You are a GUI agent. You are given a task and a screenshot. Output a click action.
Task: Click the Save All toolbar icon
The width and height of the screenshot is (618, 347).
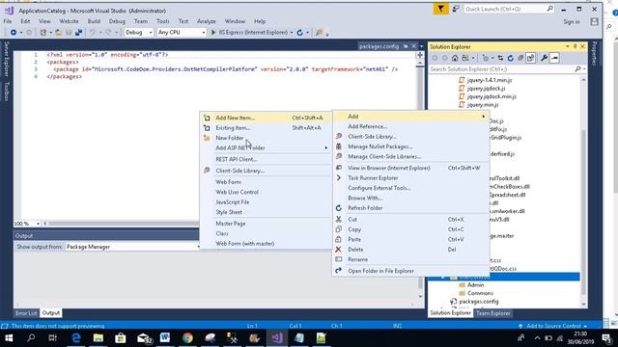(79, 32)
